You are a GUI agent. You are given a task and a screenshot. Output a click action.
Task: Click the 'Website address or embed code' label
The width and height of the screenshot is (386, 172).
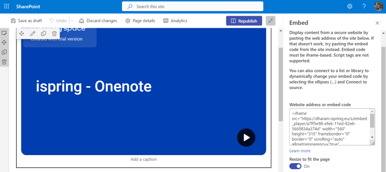tap(320, 105)
